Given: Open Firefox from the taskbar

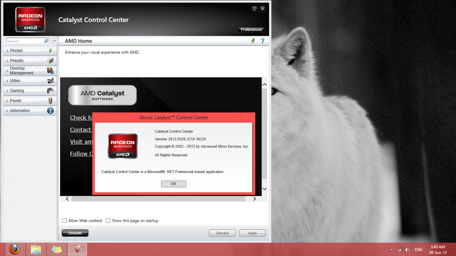Looking at the screenshot, I should 14,249.
